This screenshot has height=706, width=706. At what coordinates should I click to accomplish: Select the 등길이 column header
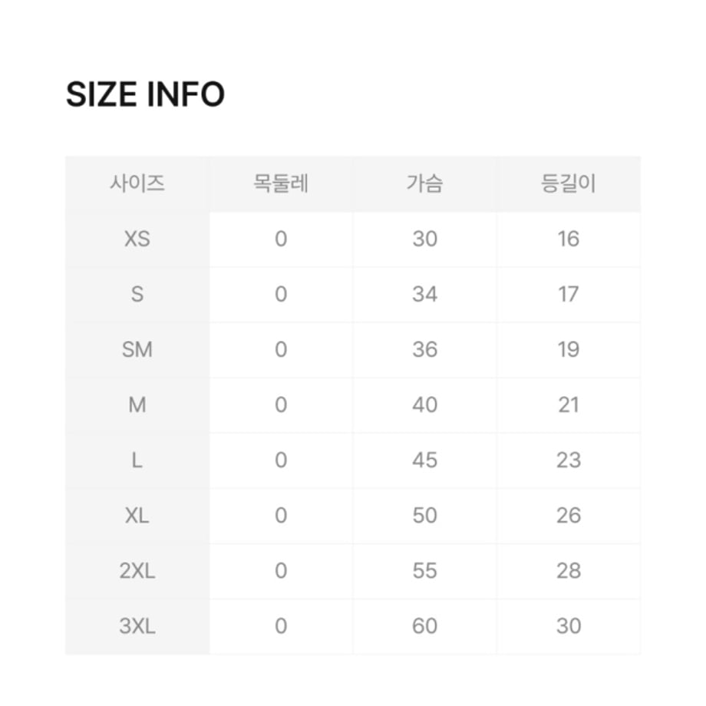pyautogui.click(x=568, y=183)
